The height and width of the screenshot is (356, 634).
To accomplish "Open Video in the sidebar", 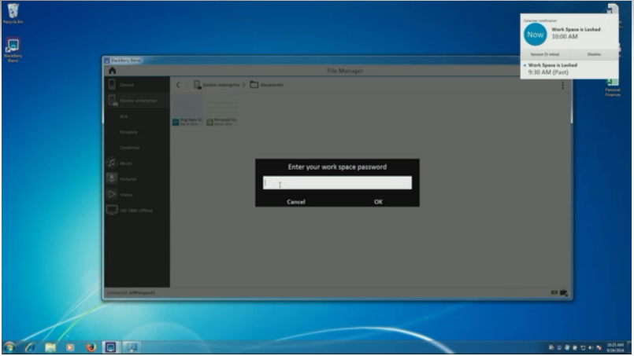I will tap(126, 194).
